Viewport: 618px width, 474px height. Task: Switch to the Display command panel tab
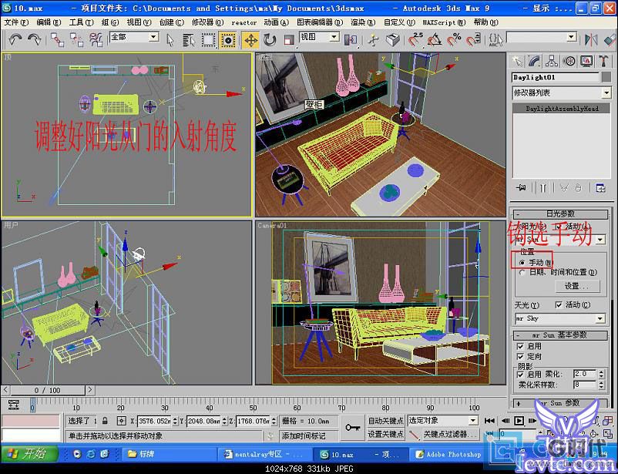(x=586, y=61)
